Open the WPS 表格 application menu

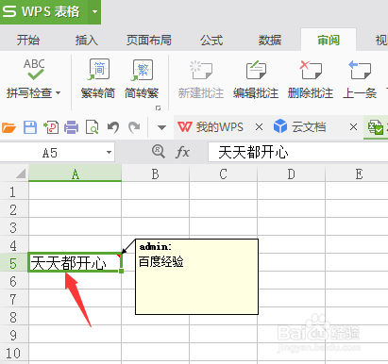tap(43, 11)
